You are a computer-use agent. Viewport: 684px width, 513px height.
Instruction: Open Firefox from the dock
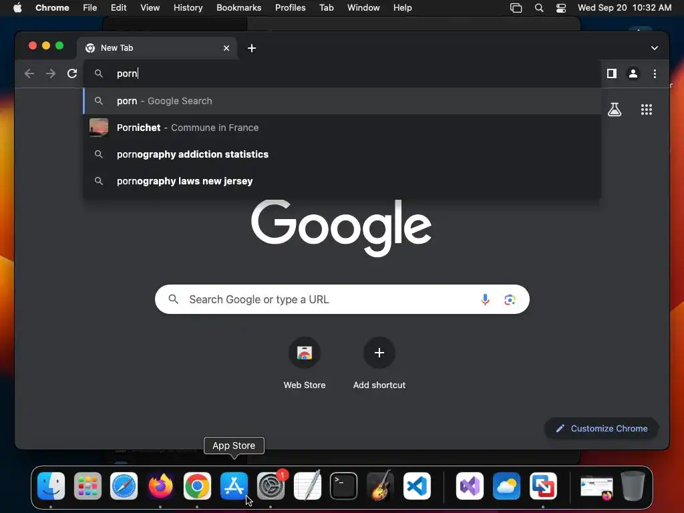coord(160,486)
